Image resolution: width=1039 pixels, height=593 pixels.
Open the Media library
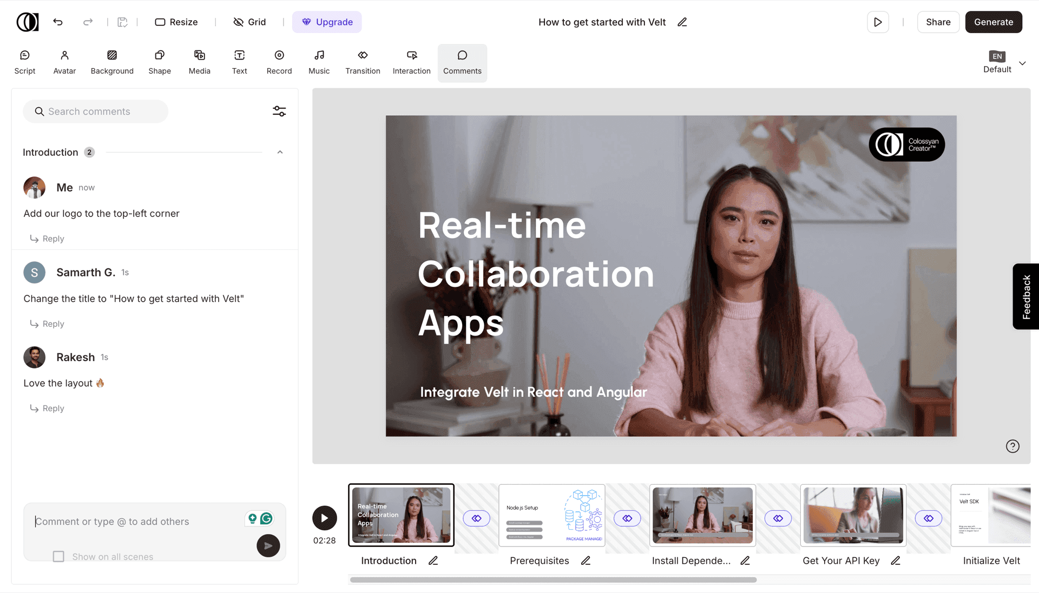click(x=200, y=63)
